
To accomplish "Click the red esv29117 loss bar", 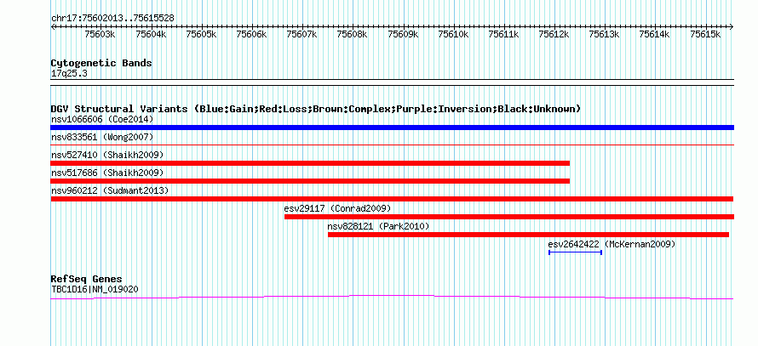I will tap(509, 217).
